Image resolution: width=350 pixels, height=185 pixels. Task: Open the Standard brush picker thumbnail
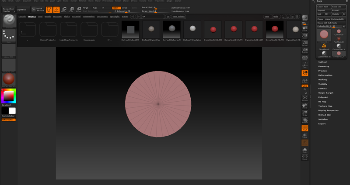pyautogui.click(x=9, y=20)
